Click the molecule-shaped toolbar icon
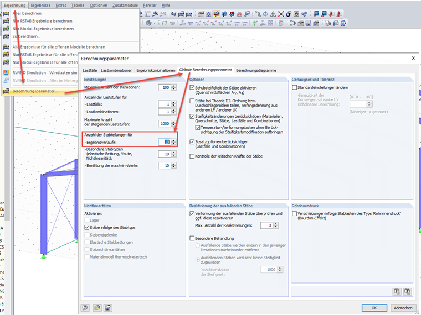This screenshot has height=315, width=421. [304, 14]
